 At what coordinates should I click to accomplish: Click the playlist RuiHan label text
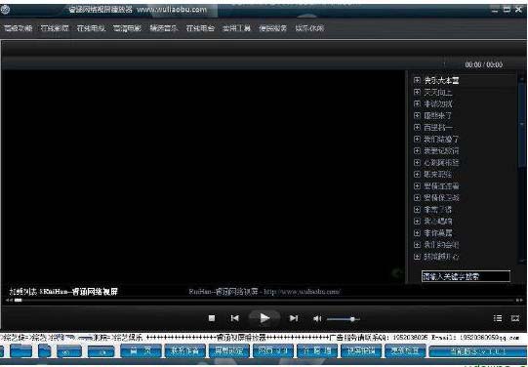[63, 292]
